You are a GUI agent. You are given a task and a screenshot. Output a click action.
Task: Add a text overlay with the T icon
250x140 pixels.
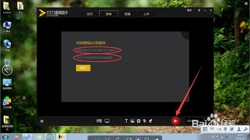click(126, 121)
